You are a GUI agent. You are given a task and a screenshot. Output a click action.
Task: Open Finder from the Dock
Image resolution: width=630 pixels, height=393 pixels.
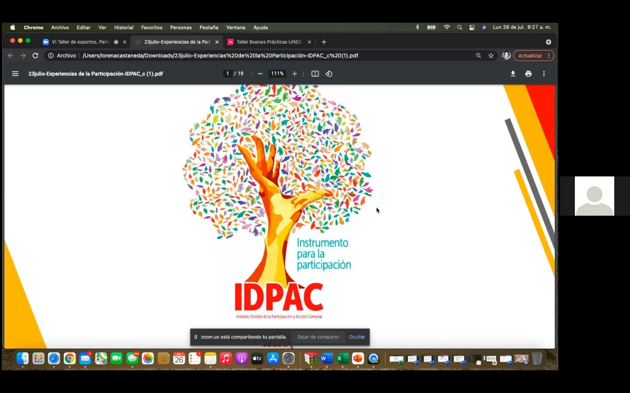[23, 359]
